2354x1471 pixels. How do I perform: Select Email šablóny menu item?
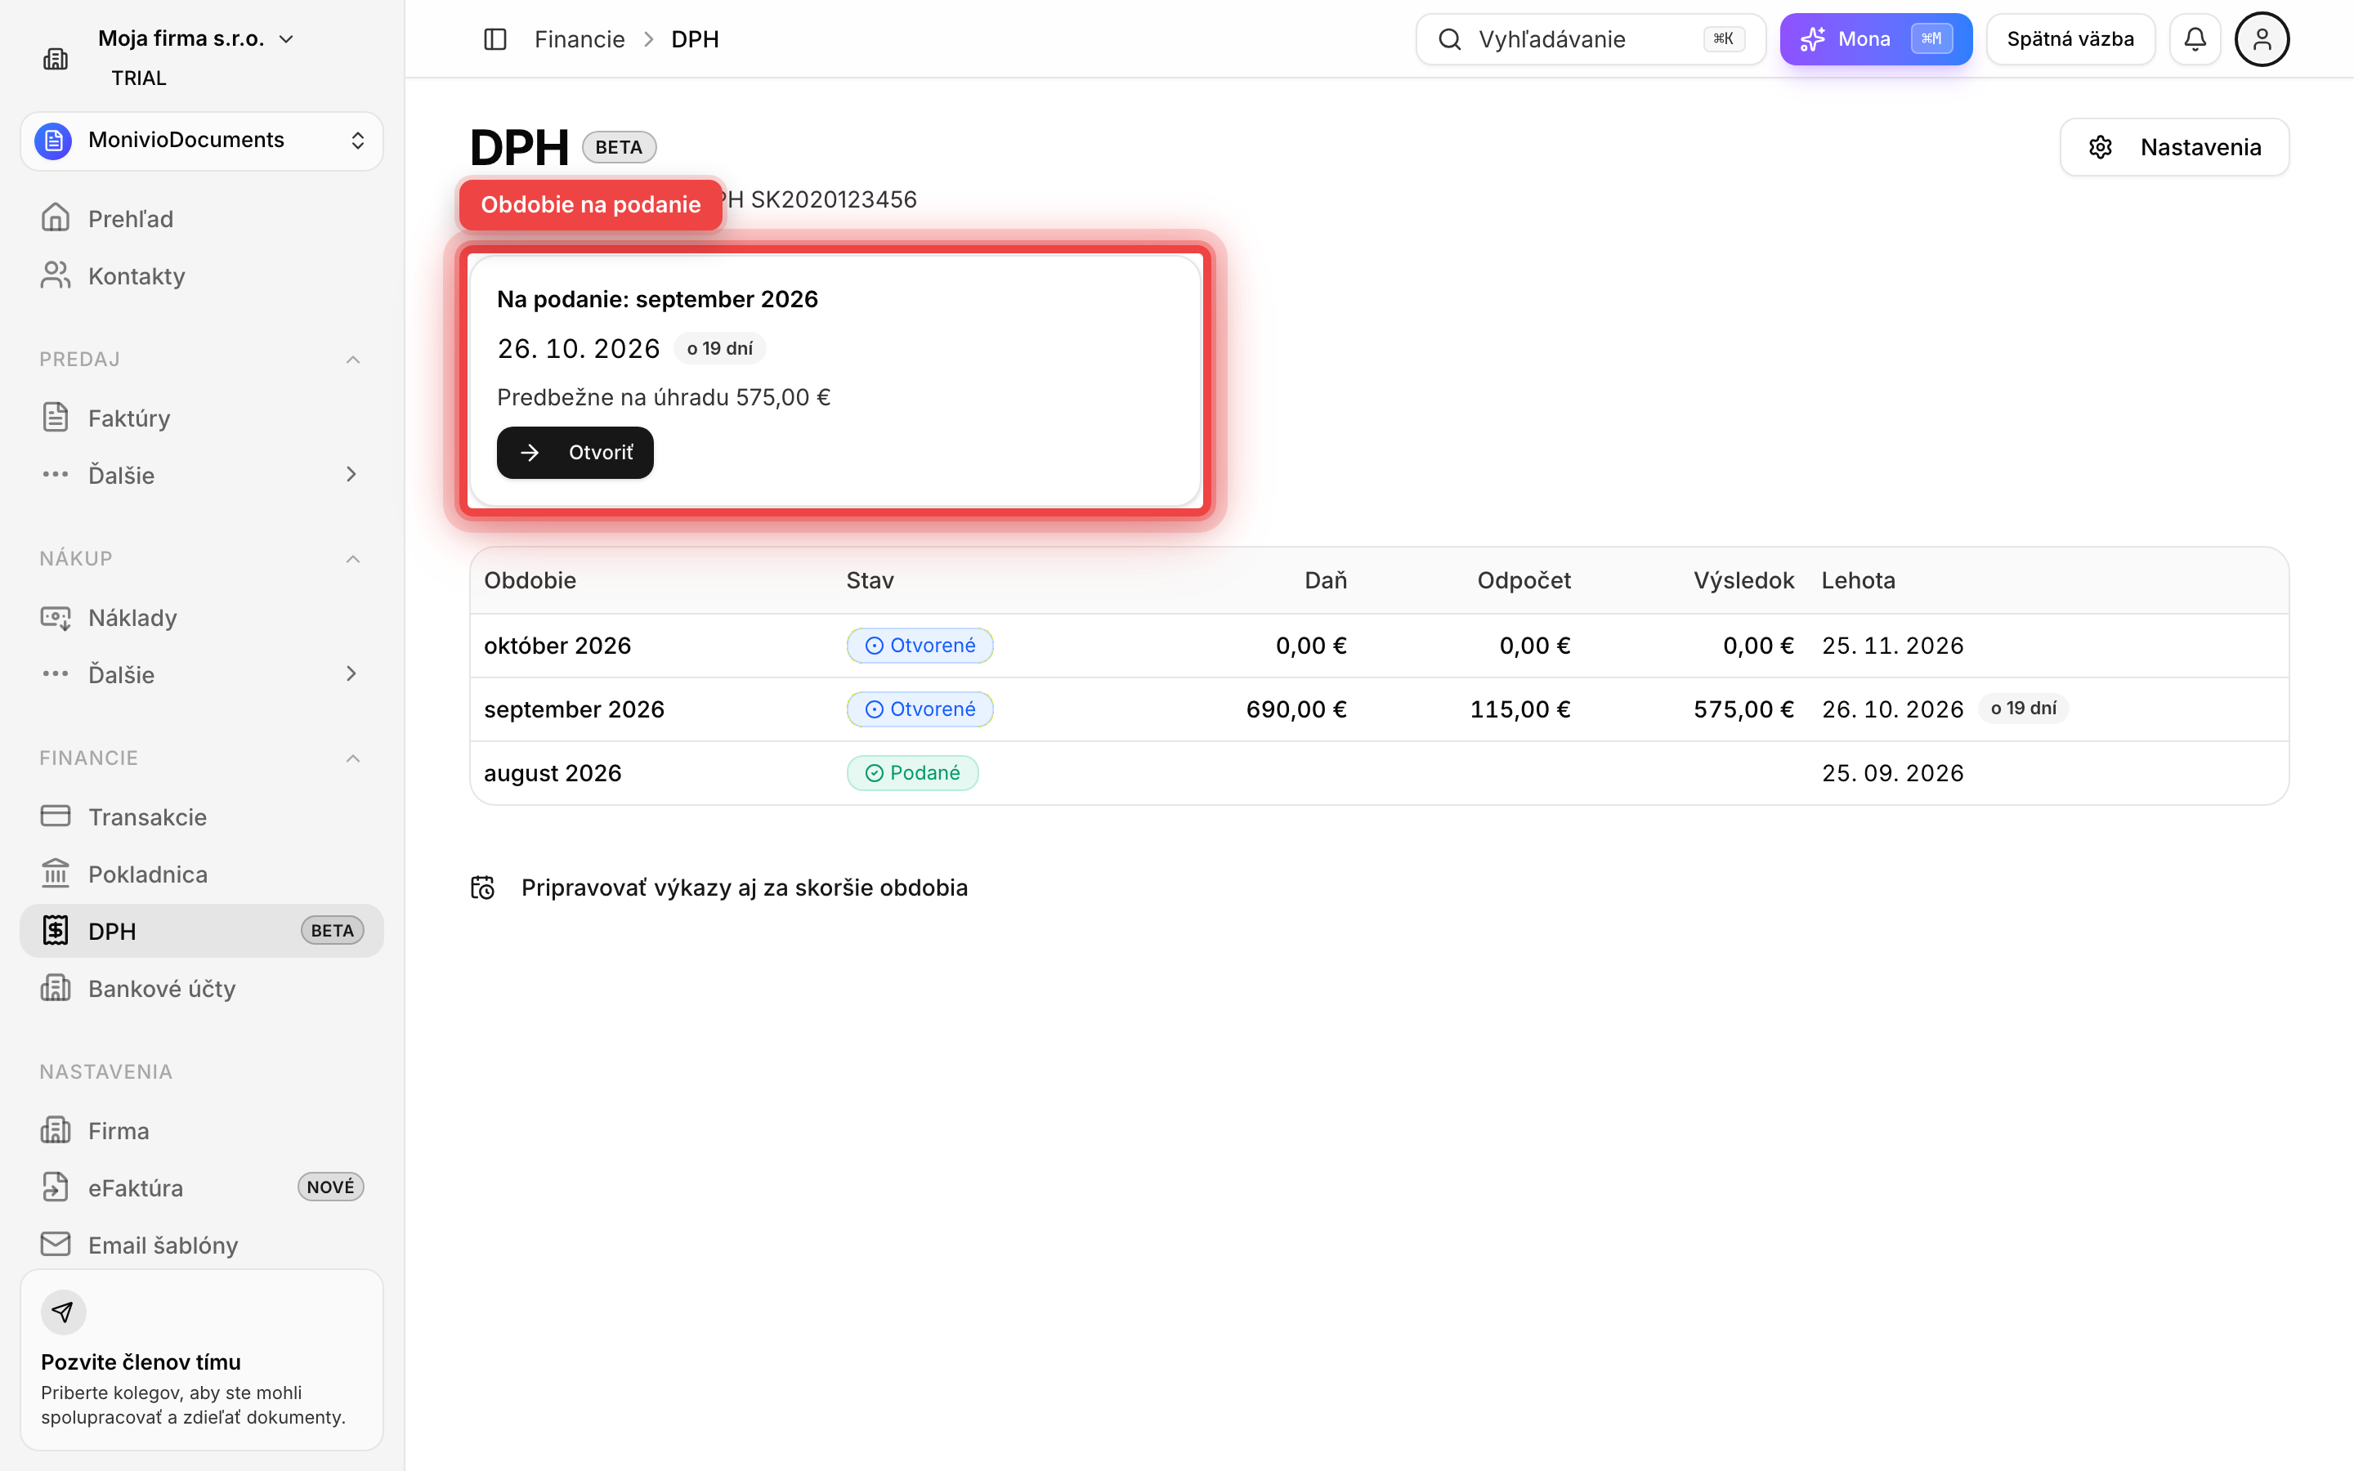(201, 1245)
